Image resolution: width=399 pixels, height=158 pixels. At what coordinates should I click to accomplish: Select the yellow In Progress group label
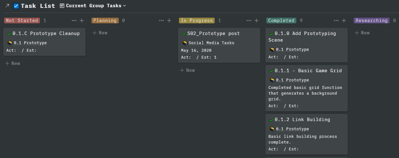pos(197,20)
